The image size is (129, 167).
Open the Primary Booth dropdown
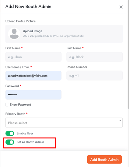(x=64, y=123)
